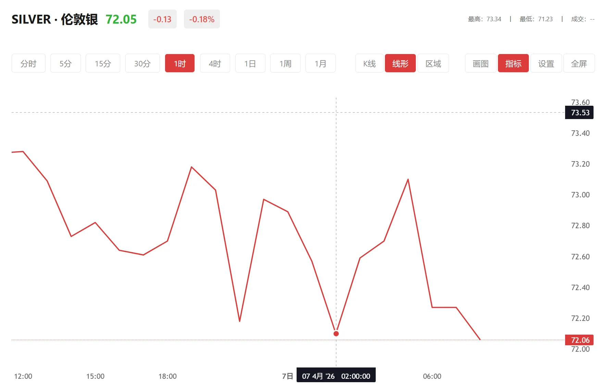This screenshot has width=611, height=388.
Task: Toggle the 1时 hourly timeframe
Action: click(179, 63)
